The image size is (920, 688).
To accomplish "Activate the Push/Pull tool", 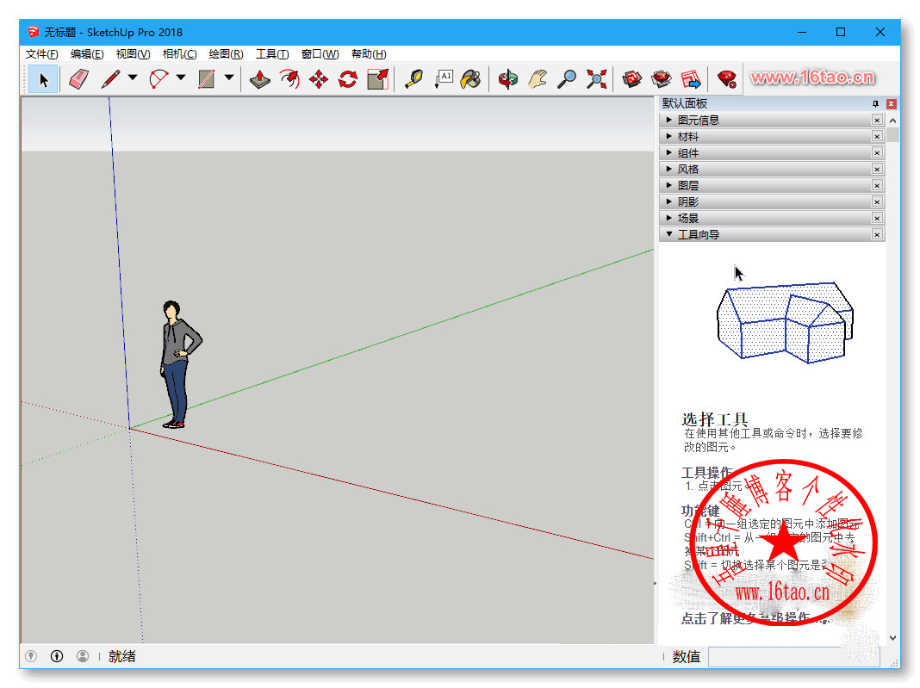I will click(x=260, y=80).
